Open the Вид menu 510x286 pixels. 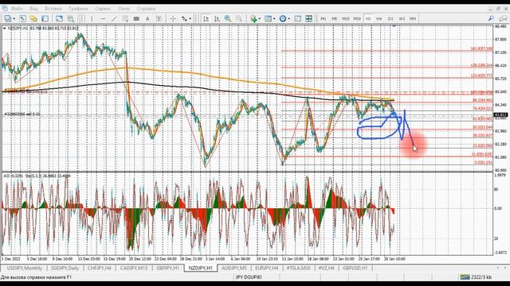[33, 9]
